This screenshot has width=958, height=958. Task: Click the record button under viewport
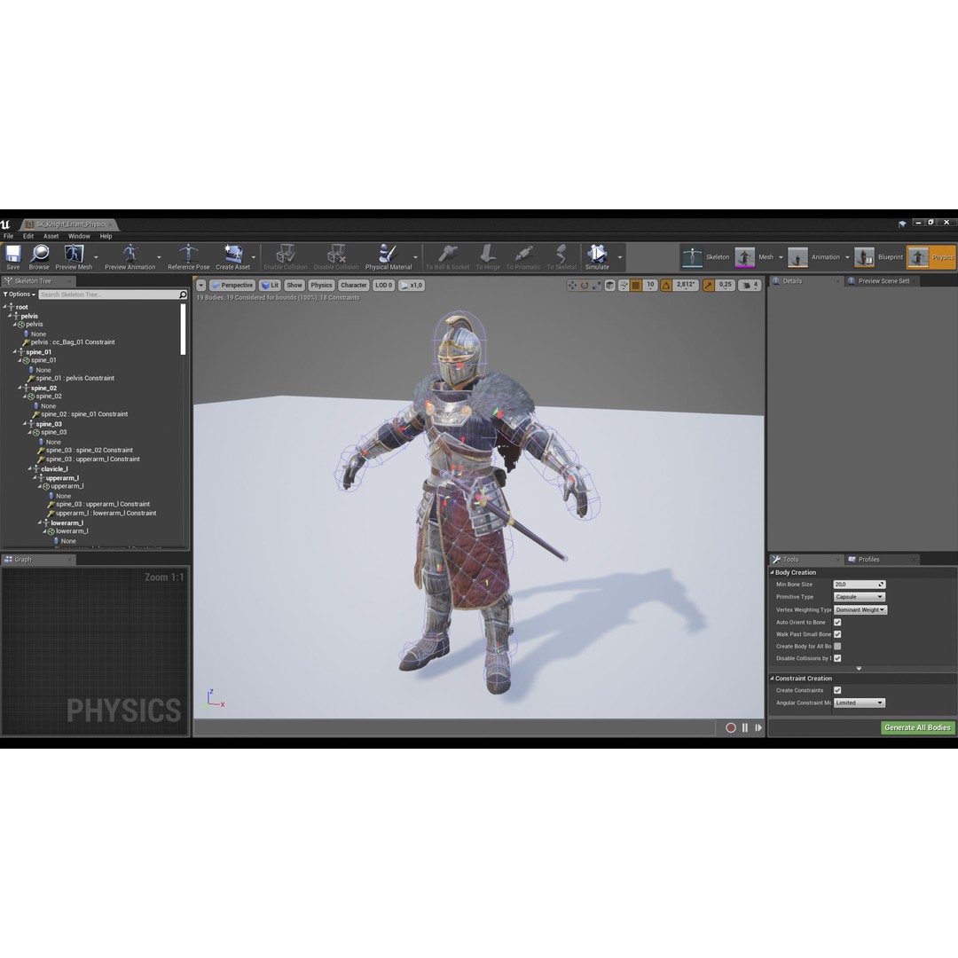731,727
